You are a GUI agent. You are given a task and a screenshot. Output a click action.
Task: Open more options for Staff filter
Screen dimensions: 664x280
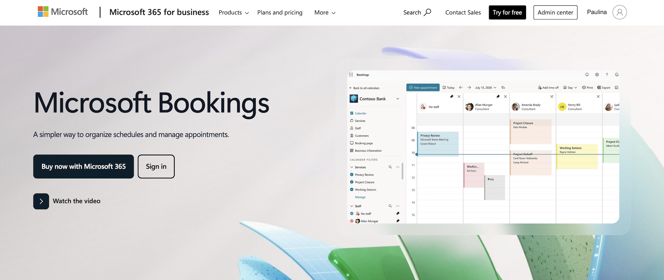(398, 206)
